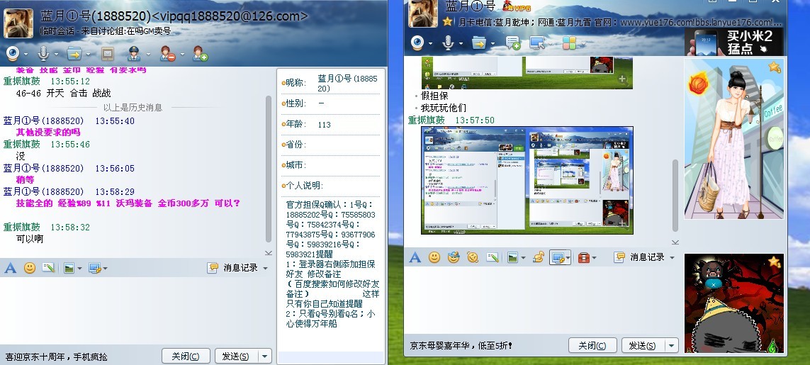The image size is (810, 365).
Task: Click the pig QQ show avatar in right chat
Action: [x=734, y=303]
